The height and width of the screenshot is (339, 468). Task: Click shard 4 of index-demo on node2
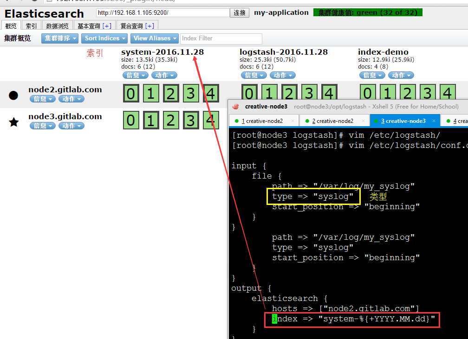point(448,92)
